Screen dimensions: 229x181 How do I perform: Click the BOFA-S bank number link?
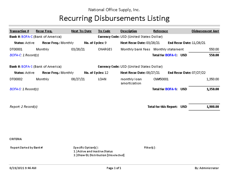click(27, 66)
